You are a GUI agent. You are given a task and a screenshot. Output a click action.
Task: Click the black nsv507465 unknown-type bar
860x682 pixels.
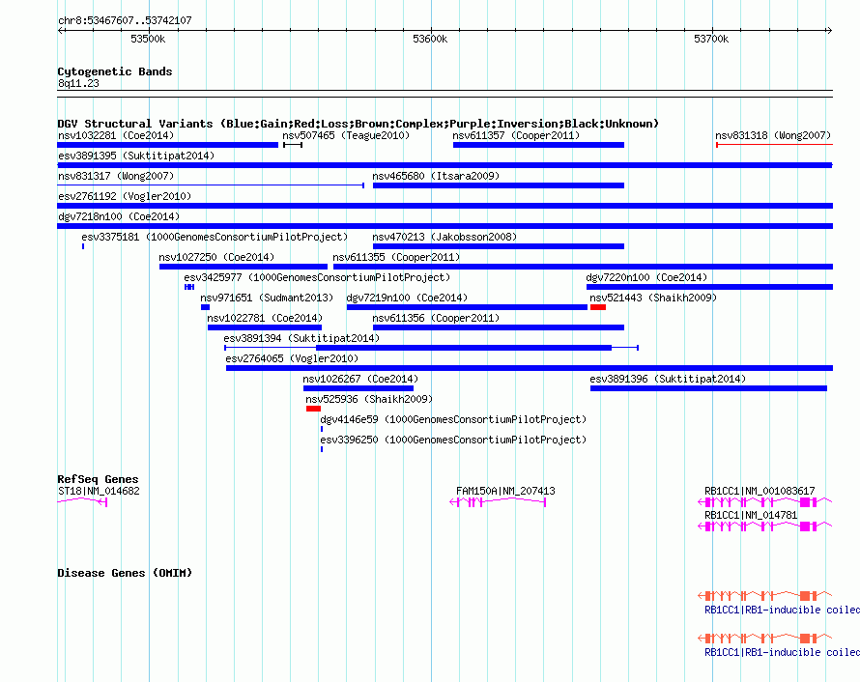pyautogui.click(x=293, y=145)
